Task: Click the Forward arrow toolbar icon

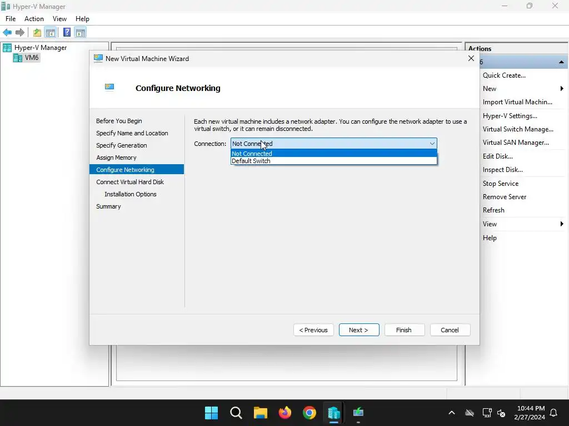Action: coord(20,33)
